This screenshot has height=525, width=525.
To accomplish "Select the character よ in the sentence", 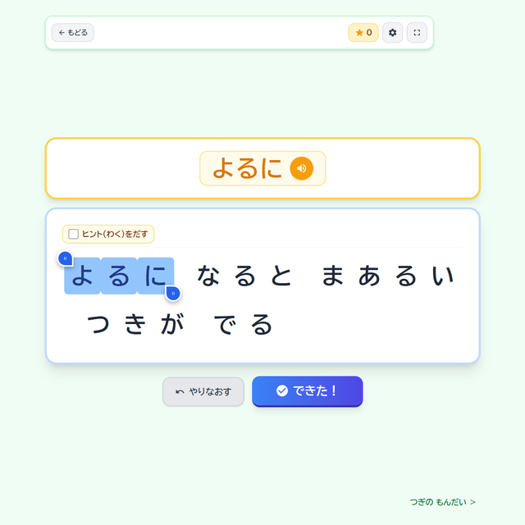I will tap(82, 276).
